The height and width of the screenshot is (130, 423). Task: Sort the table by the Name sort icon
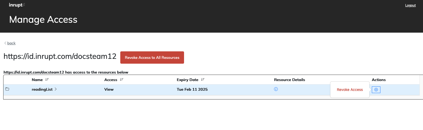coord(47,79)
